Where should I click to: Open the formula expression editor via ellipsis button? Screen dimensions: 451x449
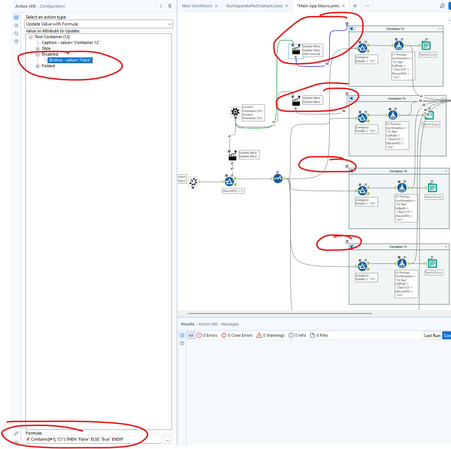tap(167, 440)
